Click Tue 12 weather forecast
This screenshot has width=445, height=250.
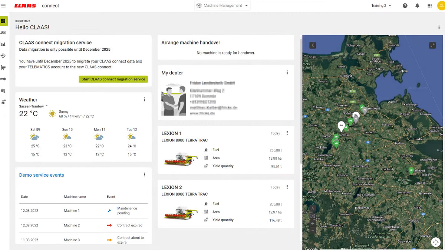click(x=132, y=142)
